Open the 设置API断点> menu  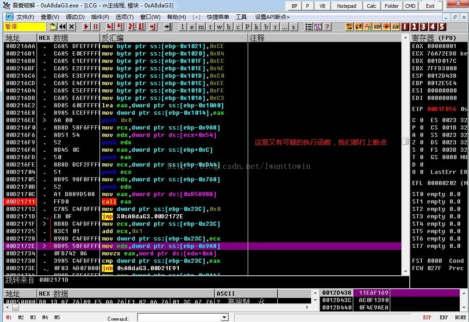[272, 17]
